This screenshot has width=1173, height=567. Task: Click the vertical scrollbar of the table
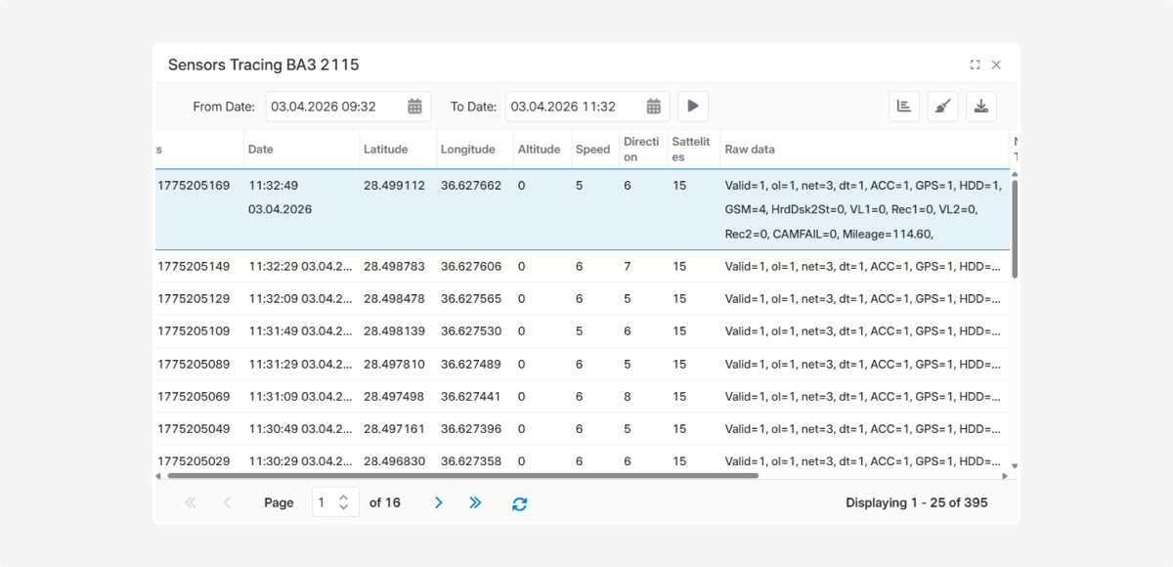click(x=1015, y=229)
